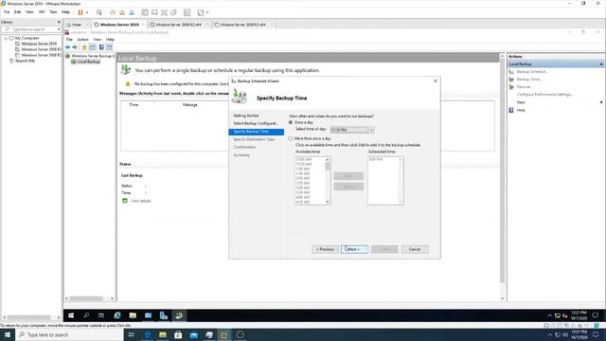This screenshot has width=606, height=341.
Task: Click the MMC forward arrow icon
Action: pyautogui.click(x=75, y=47)
